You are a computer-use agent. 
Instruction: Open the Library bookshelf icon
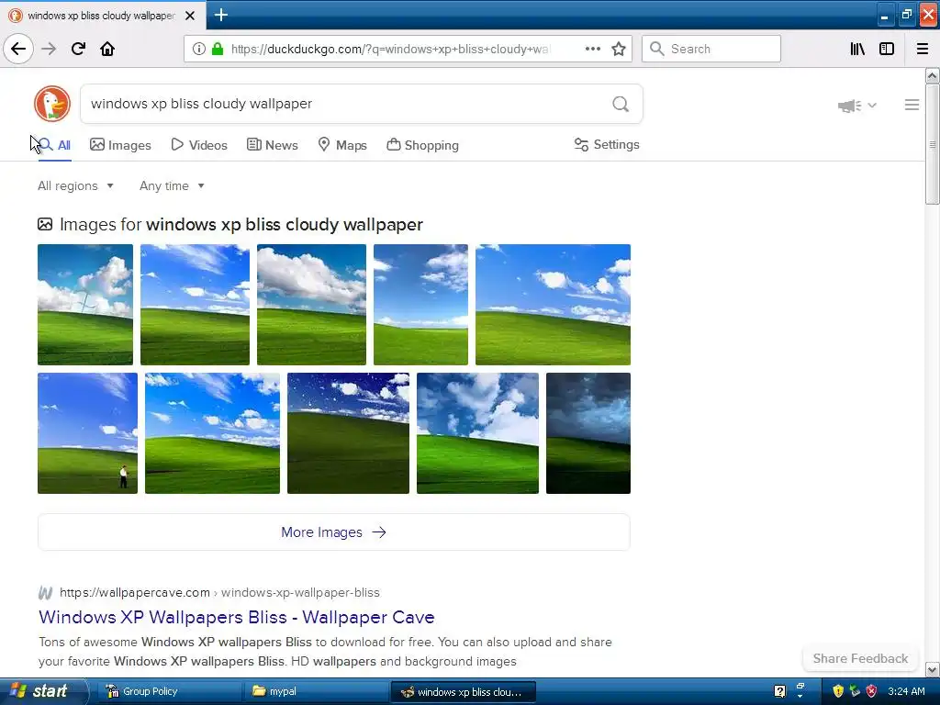coord(857,49)
